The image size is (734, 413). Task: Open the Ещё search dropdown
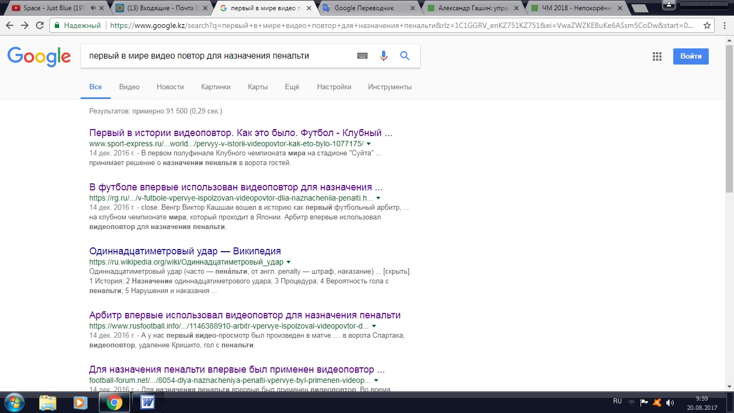click(292, 87)
